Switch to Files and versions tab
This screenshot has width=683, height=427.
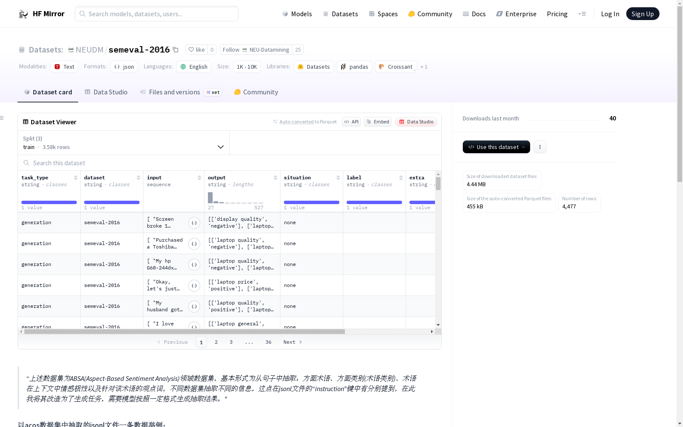click(181, 92)
